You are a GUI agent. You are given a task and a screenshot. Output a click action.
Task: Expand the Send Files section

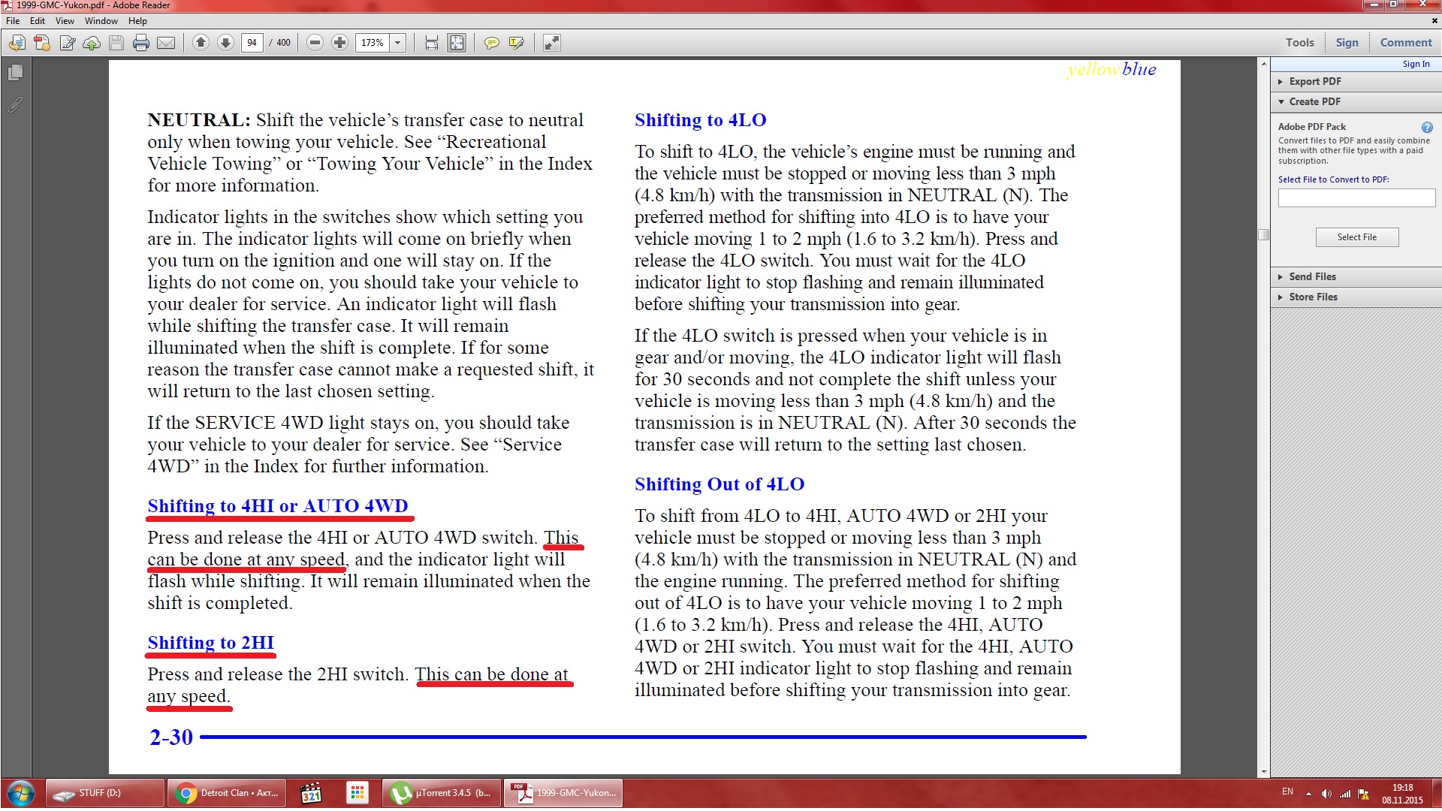pos(1312,276)
